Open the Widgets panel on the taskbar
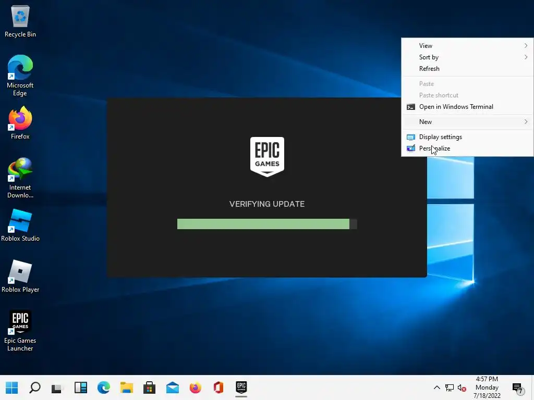The width and height of the screenshot is (534, 400). [x=81, y=387]
